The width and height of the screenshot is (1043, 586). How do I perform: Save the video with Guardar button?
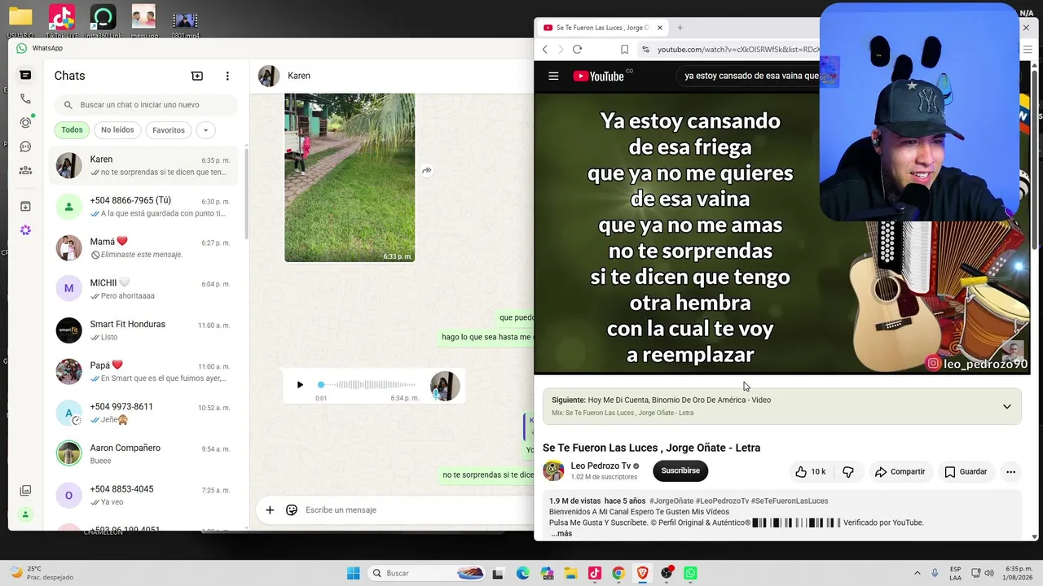966,472
